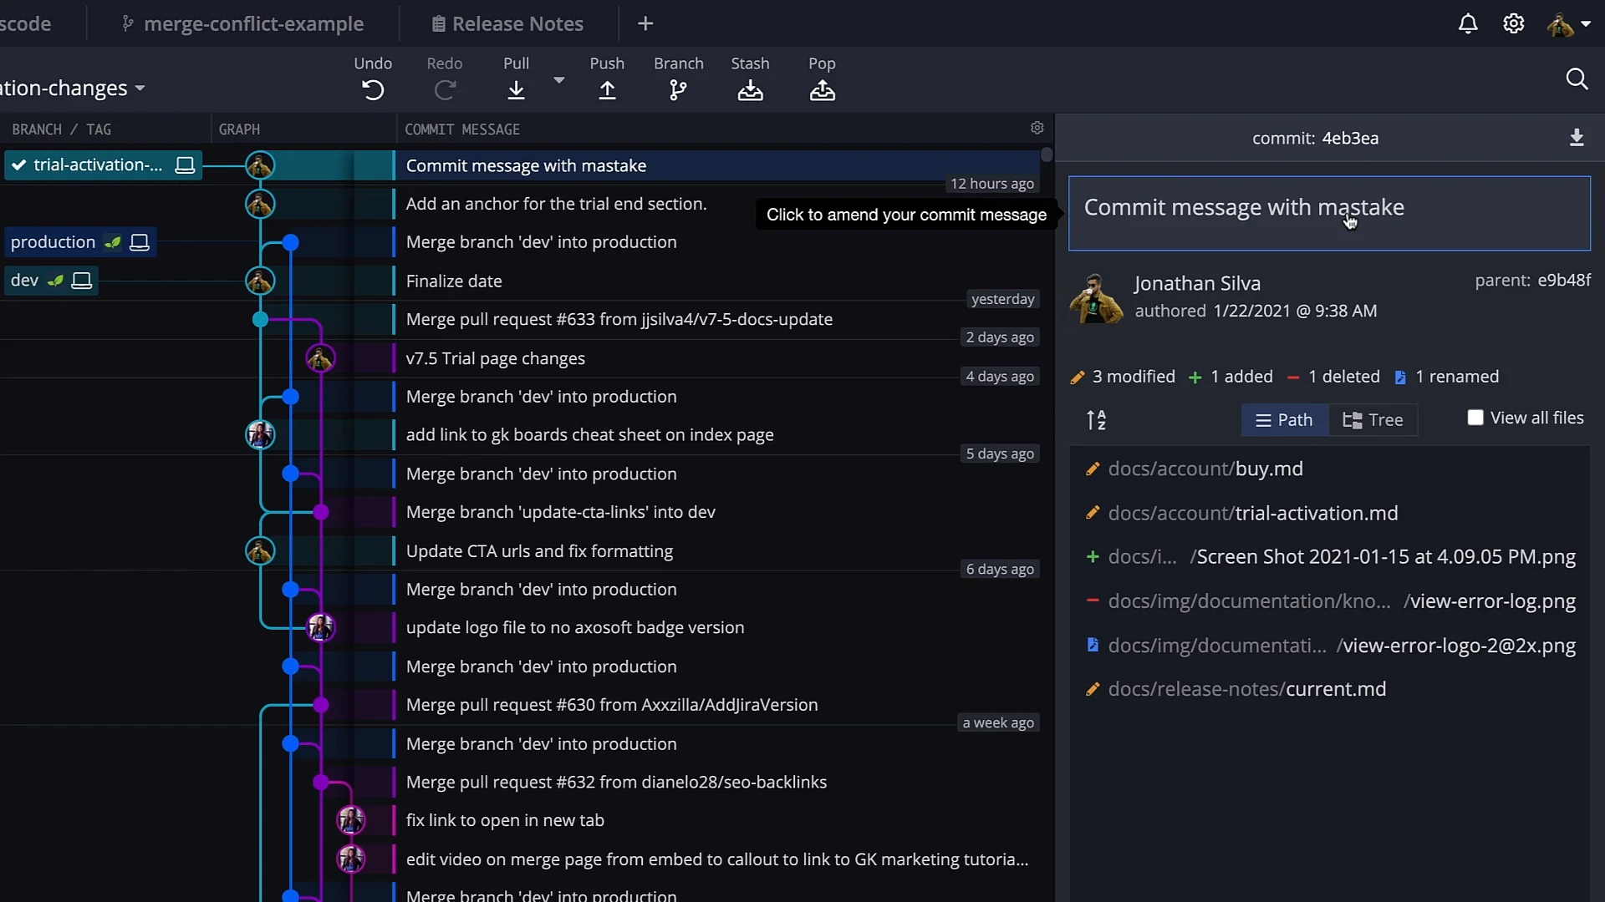
Task: Click the Pull download icon
Action: click(516, 90)
